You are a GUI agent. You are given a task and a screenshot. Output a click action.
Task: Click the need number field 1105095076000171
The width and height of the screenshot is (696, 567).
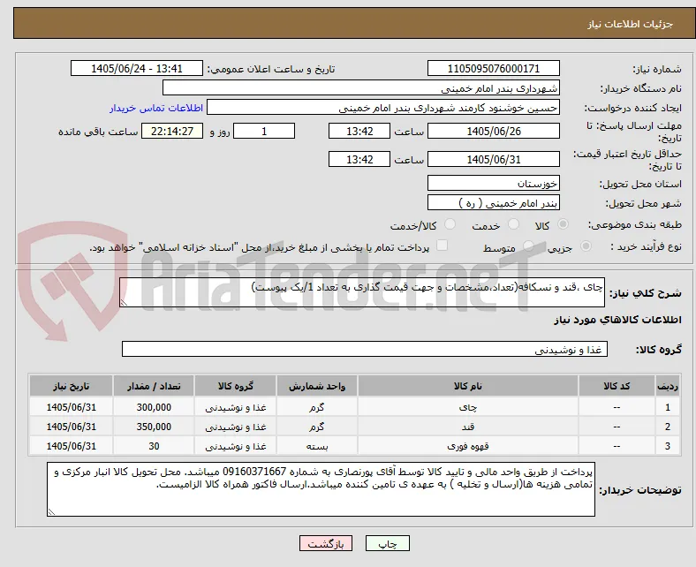click(493, 68)
